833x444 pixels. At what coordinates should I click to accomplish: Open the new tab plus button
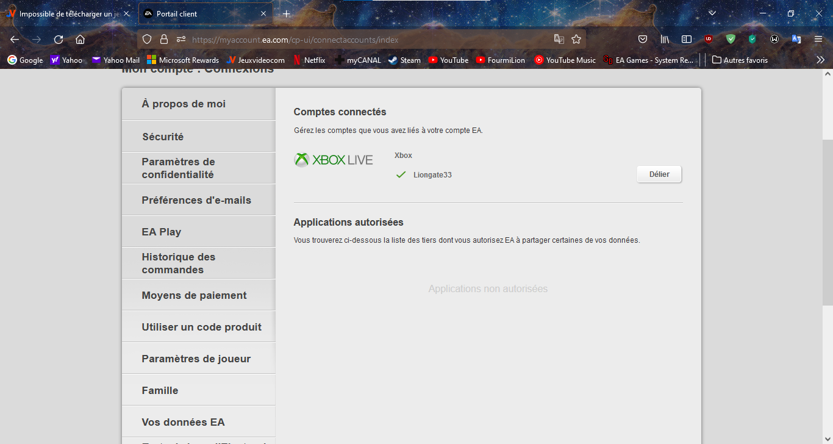tap(287, 13)
